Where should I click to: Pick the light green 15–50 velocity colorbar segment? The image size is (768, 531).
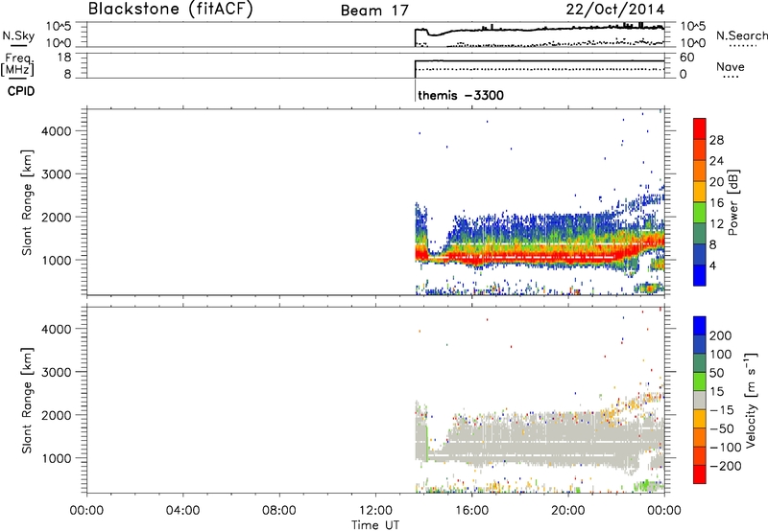pyautogui.click(x=700, y=381)
